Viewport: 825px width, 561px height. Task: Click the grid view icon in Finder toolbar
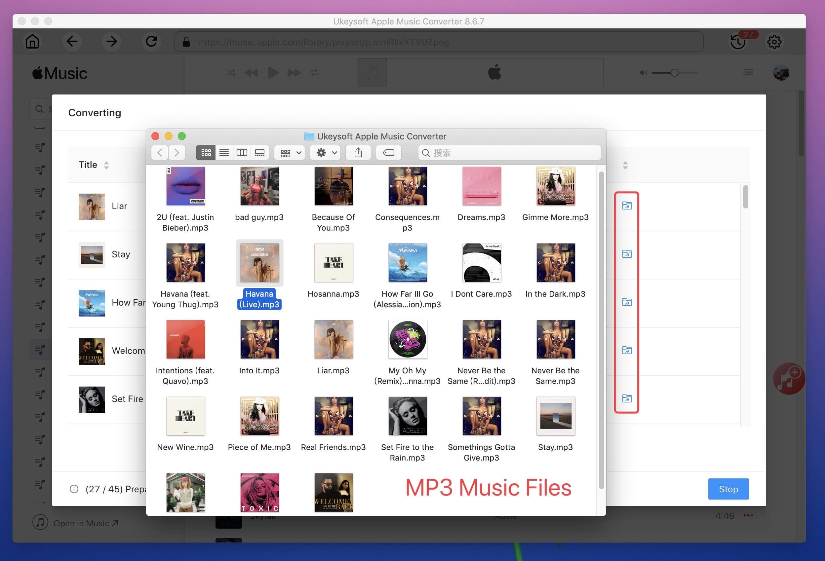(205, 152)
